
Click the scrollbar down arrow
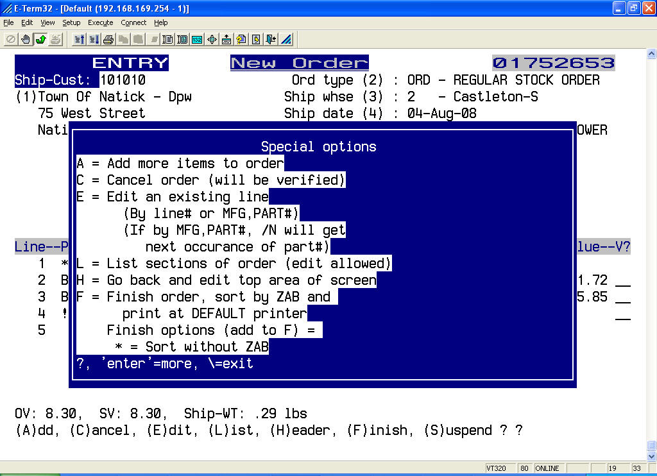click(x=652, y=456)
